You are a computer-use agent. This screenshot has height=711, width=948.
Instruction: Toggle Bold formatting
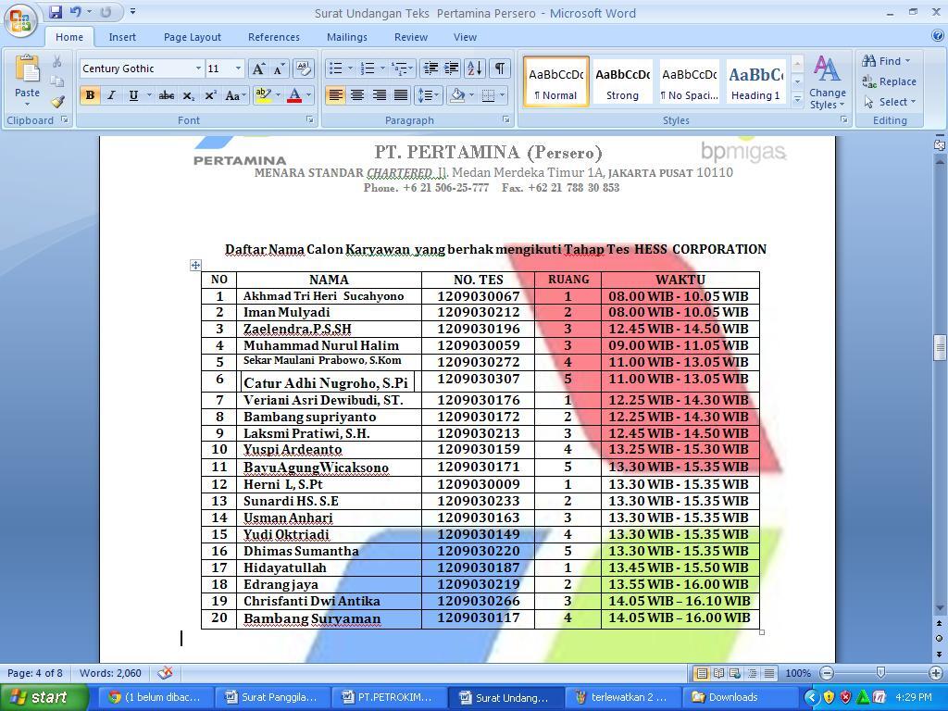pos(90,95)
